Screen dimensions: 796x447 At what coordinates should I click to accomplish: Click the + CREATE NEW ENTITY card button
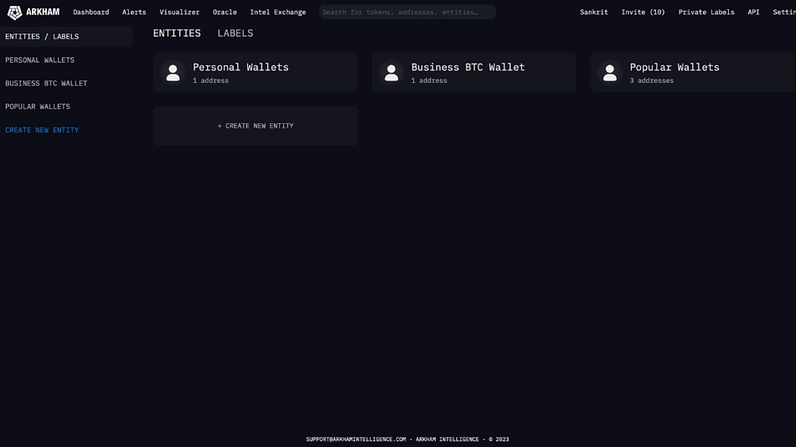click(256, 126)
